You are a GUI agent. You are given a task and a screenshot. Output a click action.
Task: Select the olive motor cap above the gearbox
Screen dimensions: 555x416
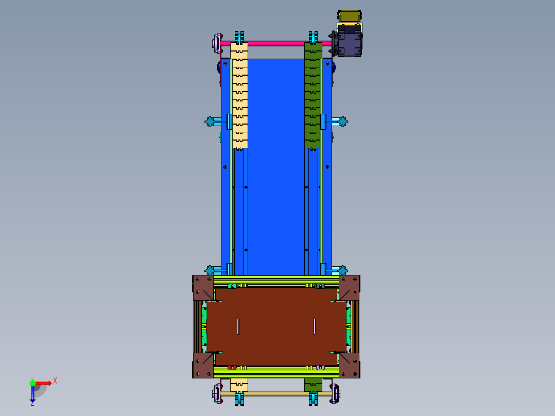(x=350, y=16)
